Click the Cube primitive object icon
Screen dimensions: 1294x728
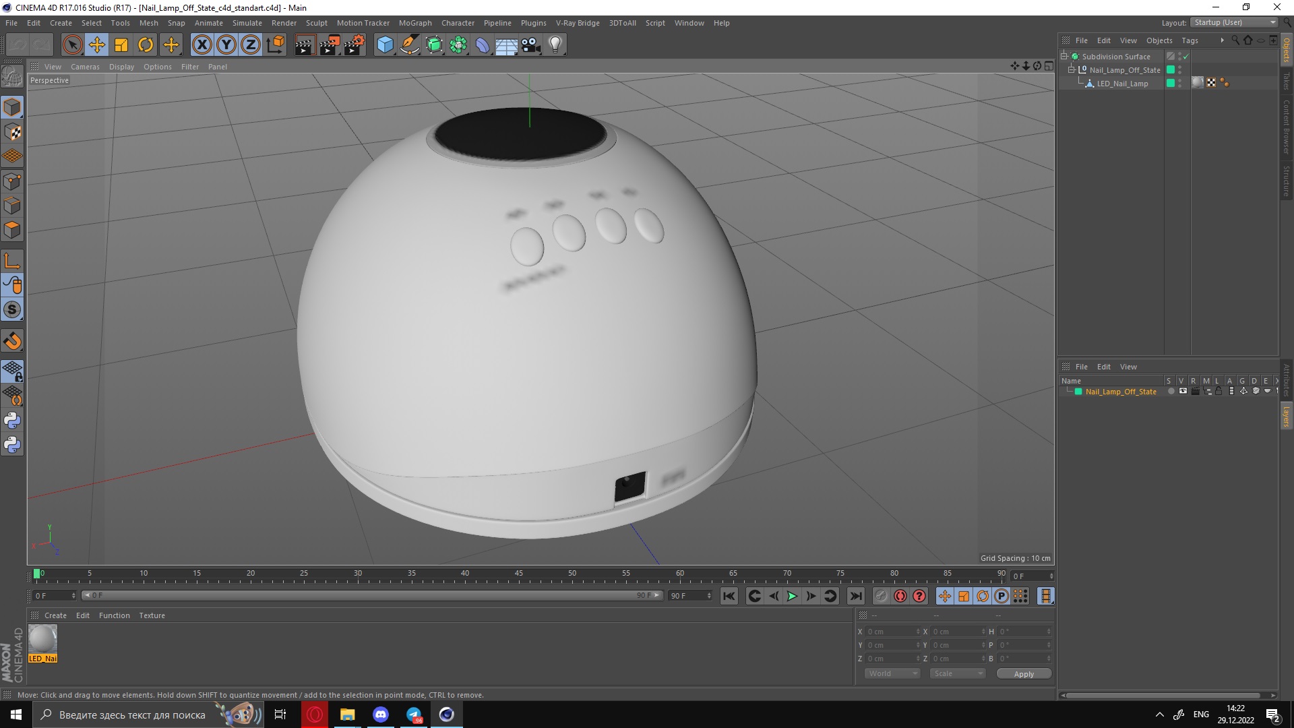click(385, 45)
